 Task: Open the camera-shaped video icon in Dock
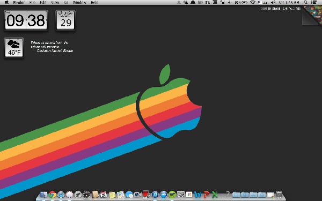pos(137,194)
